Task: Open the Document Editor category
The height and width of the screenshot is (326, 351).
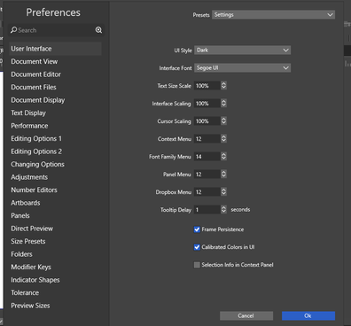Action: [x=35, y=74]
